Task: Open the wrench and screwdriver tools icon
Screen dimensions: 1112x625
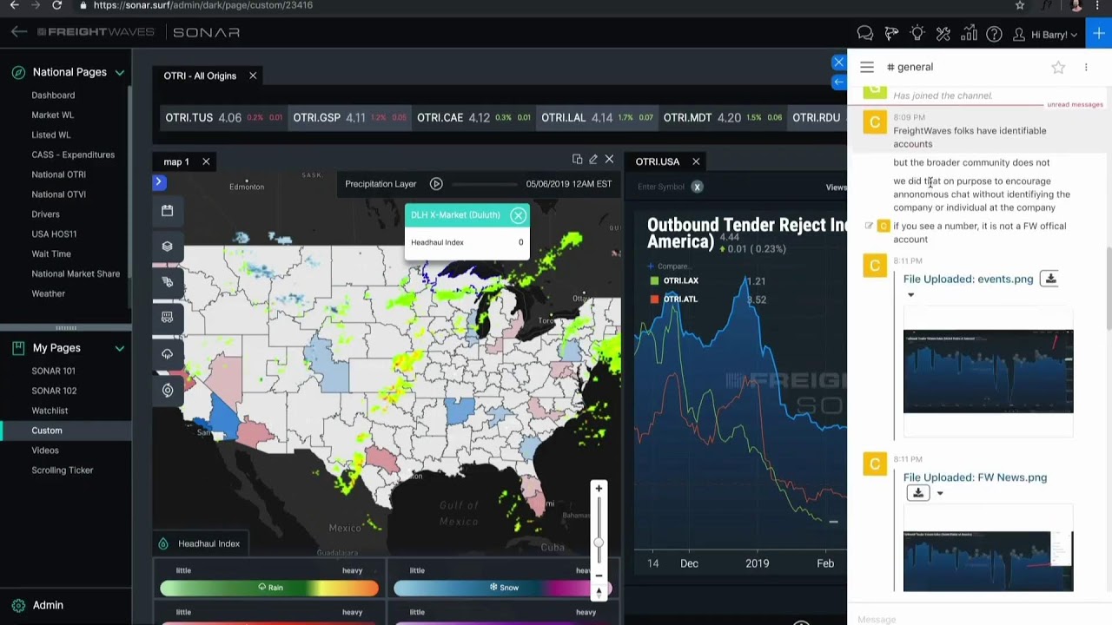Action: pos(943,34)
